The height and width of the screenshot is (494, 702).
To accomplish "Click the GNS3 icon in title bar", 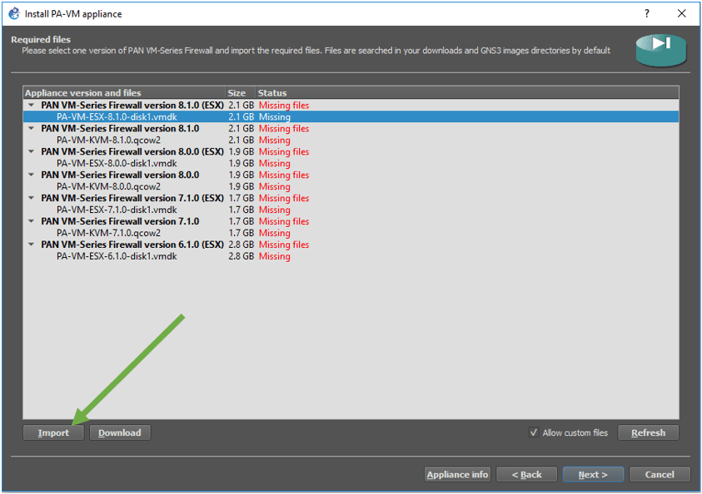I will click(14, 13).
